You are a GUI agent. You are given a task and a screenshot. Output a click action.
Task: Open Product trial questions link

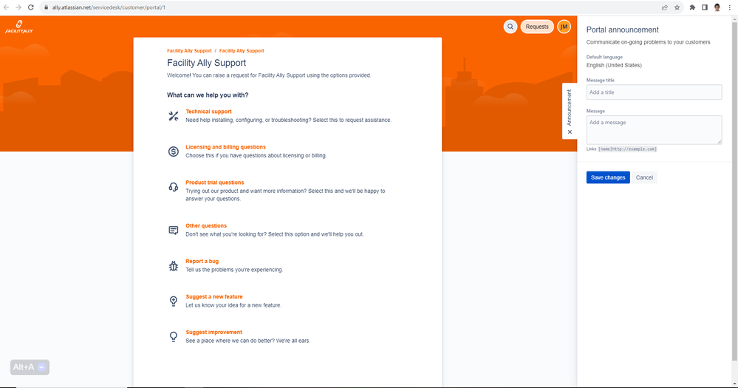pyautogui.click(x=215, y=183)
